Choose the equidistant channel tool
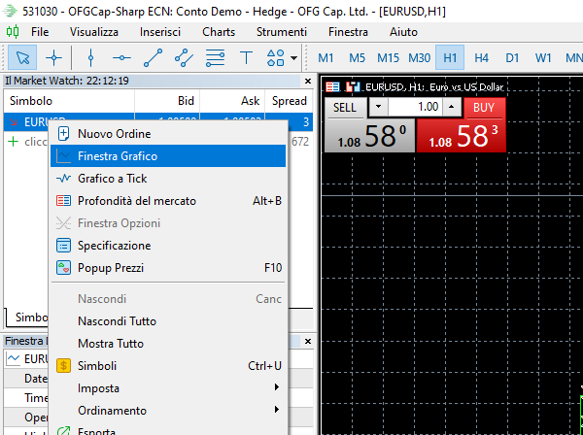 click(184, 57)
